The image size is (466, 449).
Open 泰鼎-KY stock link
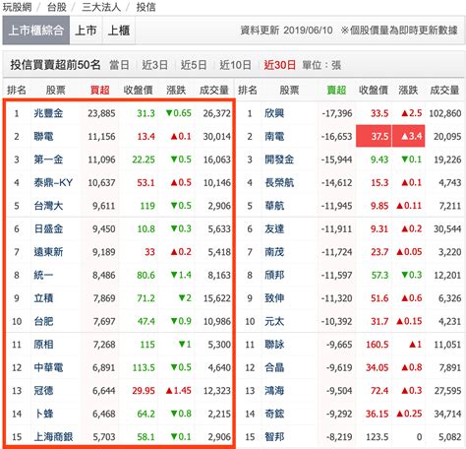tap(53, 182)
